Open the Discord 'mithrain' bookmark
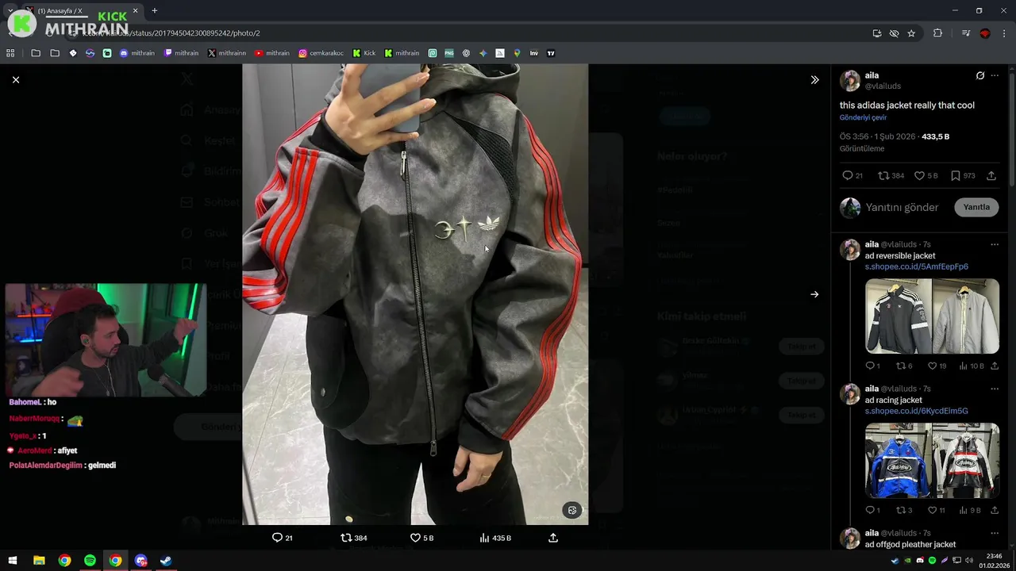 [137, 53]
